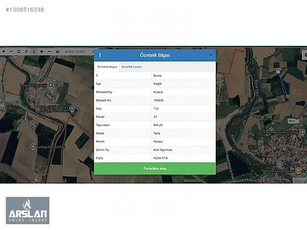Click the 'Mahalle/Köy' label
307x230 pixels.
[x=104, y=92]
